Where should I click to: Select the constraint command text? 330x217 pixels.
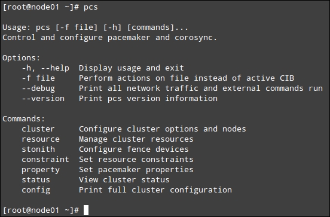coord(45,160)
